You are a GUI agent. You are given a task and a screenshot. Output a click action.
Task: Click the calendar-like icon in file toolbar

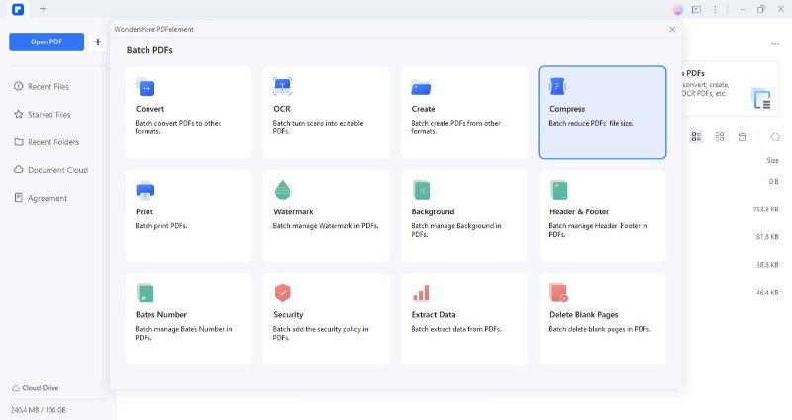742,136
